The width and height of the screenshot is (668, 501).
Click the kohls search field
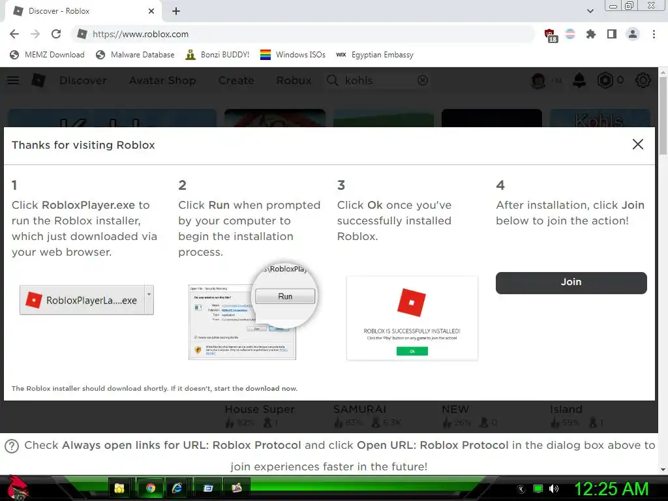tap(377, 80)
